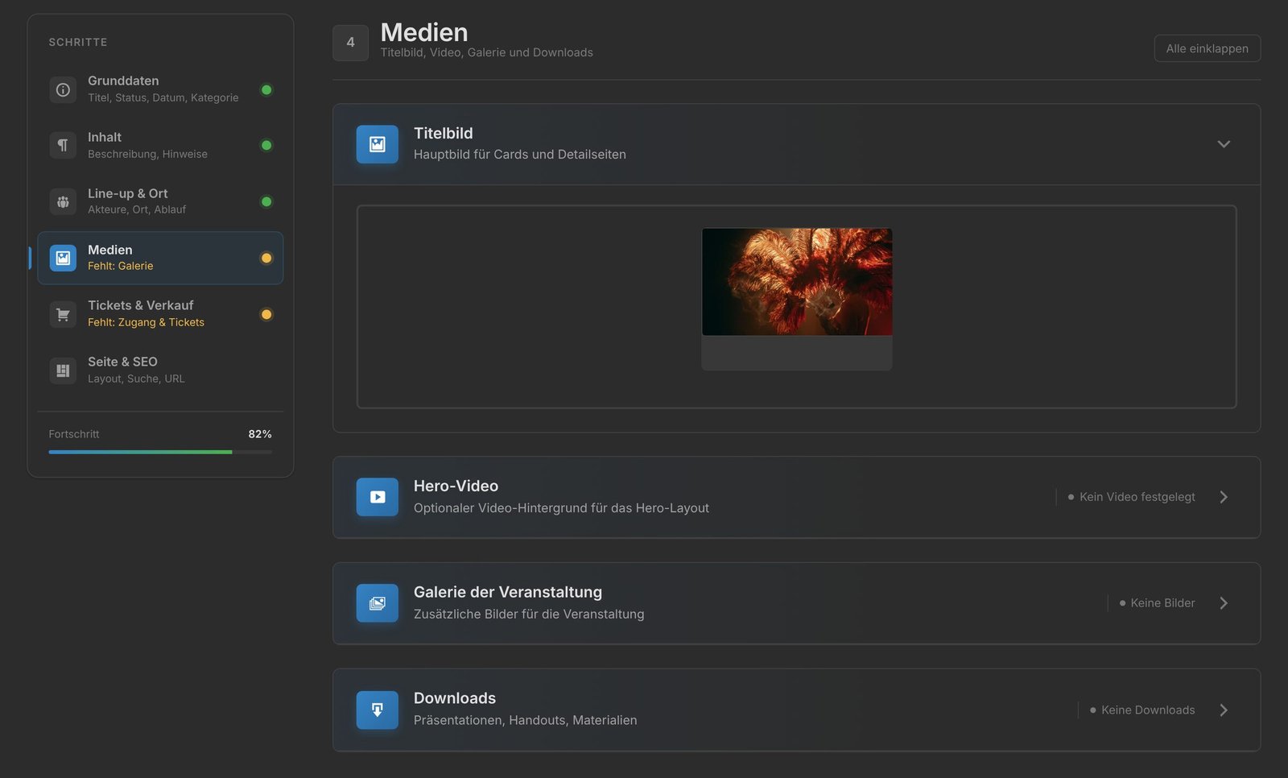The height and width of the screenshot is (778, 1288).
Task: Expand the Downloads section arrow
Action: tap(1224, 710)
